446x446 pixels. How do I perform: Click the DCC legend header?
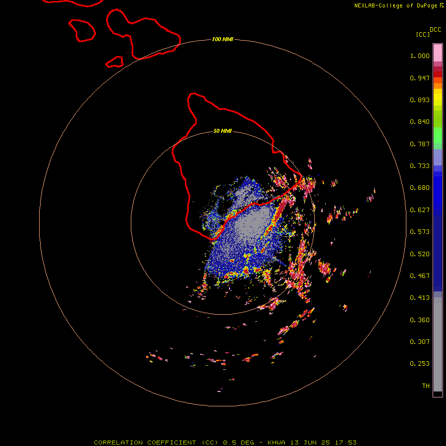(x=436, y=30)
